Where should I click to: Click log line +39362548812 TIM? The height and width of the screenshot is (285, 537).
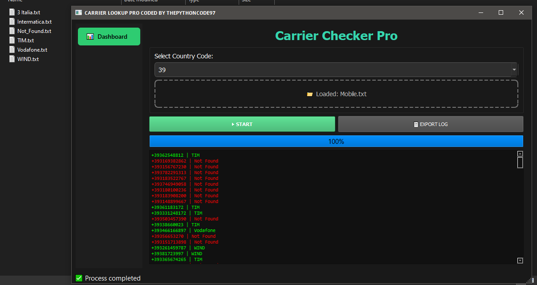point(175,155)
